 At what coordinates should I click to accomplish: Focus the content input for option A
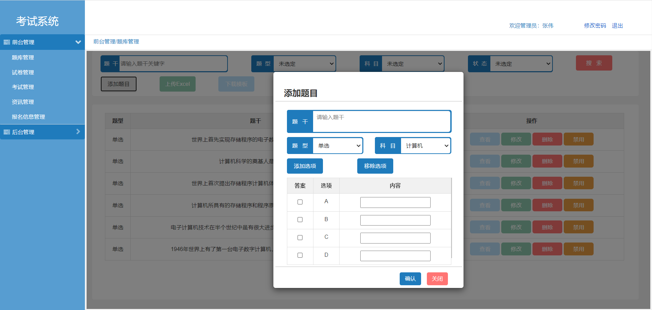tap(395, 202)
